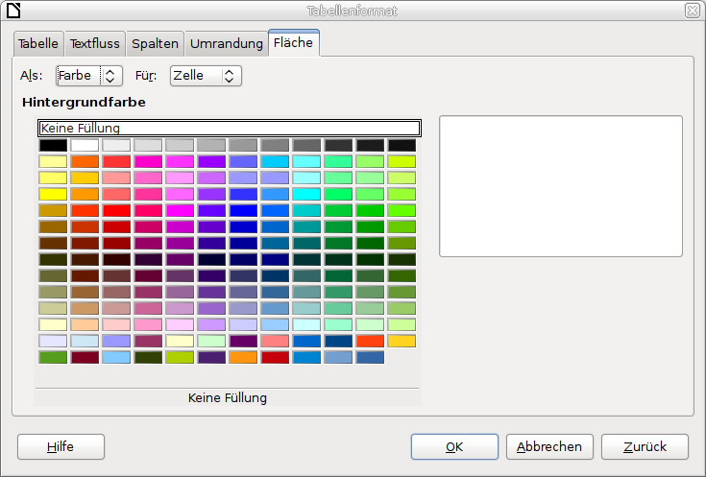Pick the dark purple swatch in the bottom row

coord(211,357)
